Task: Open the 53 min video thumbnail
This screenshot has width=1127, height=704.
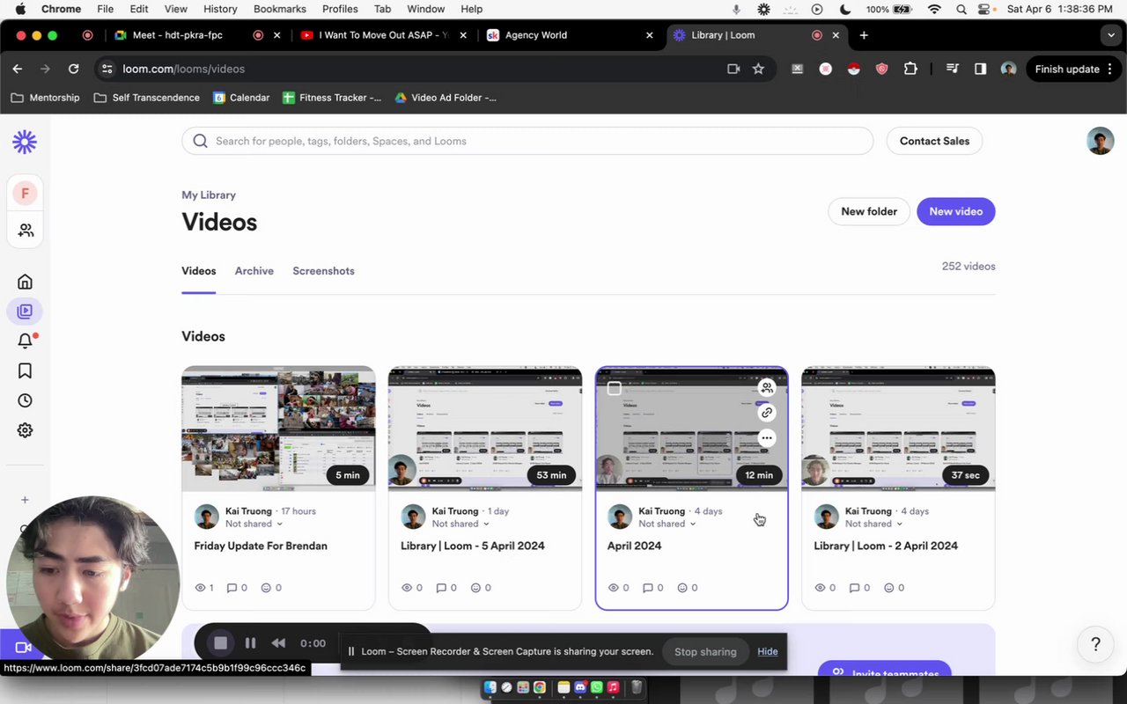Action: pos(485,429)
